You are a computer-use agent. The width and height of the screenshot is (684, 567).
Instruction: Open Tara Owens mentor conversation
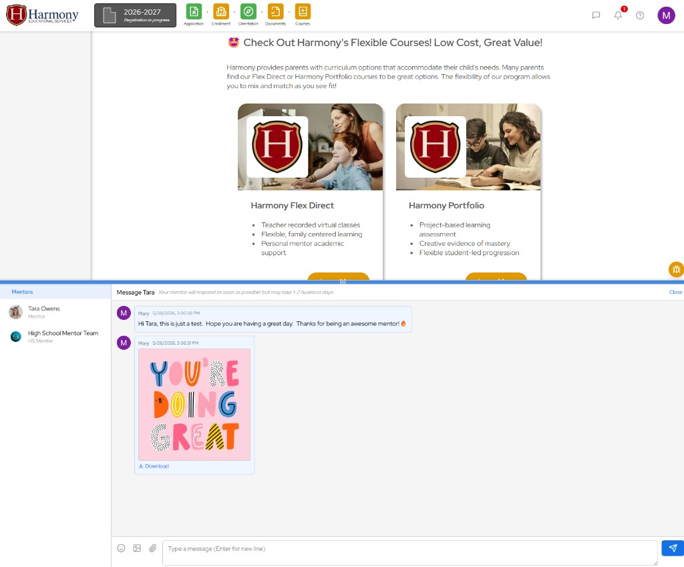[x=55, y=312]
